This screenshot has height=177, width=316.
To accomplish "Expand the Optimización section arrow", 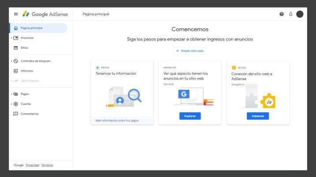I will 11,81.
